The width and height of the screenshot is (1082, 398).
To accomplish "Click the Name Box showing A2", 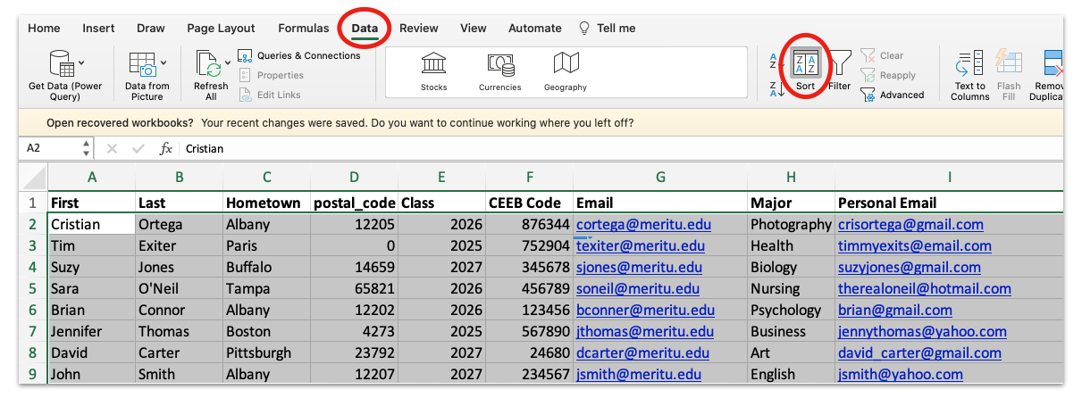I will click(x=50, y=148).
